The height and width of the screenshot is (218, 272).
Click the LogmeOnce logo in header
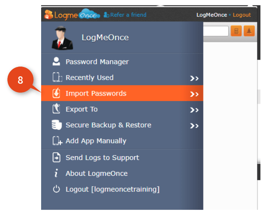72,15
